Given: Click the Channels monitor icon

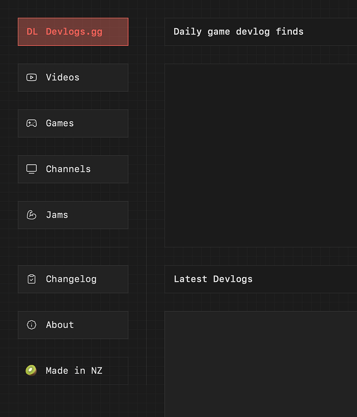Looking at the screenshot, I should click(31, 169).
